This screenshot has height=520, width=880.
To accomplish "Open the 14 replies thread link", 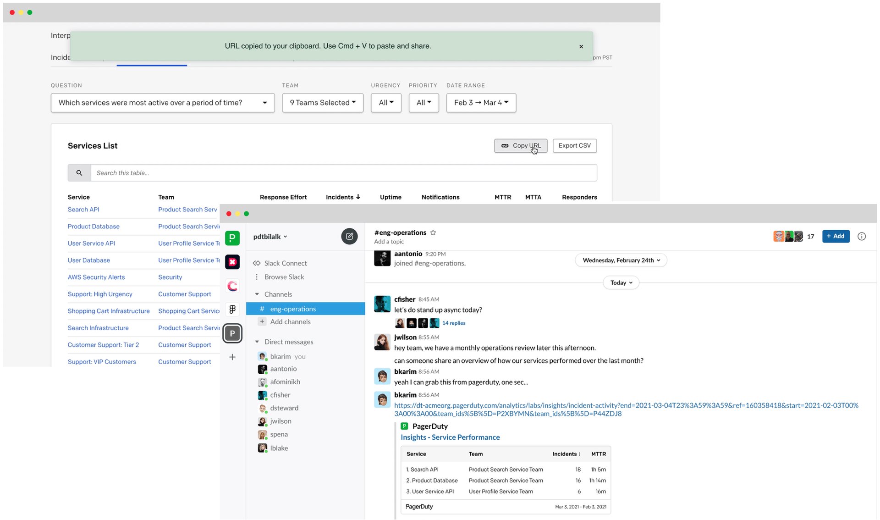I will click(453, 323).
